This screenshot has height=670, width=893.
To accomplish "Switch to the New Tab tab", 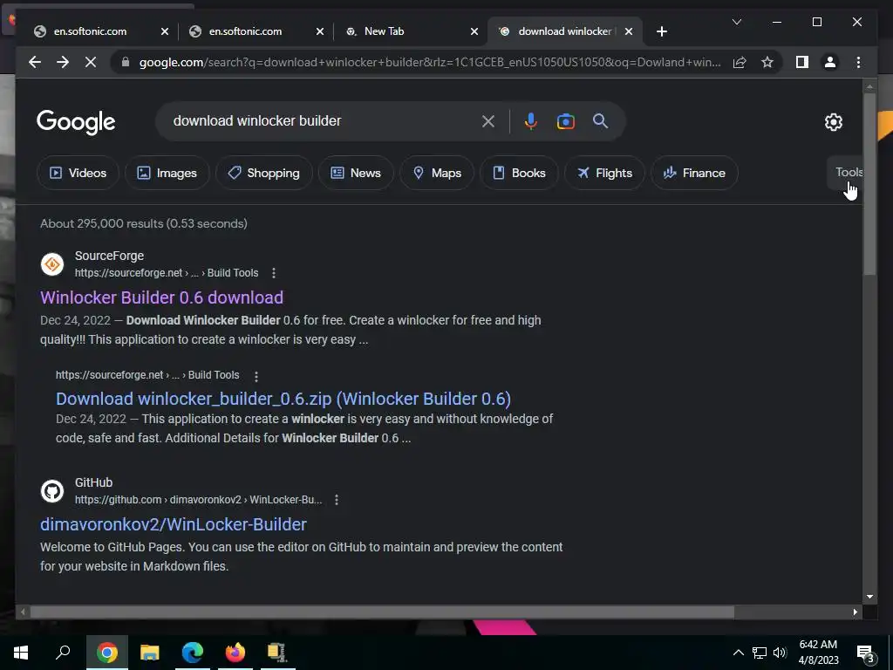I will pos(384,31).
